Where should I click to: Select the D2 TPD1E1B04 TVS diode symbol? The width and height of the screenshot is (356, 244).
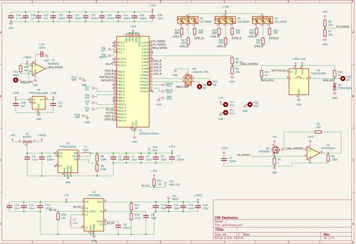point(334,87)
